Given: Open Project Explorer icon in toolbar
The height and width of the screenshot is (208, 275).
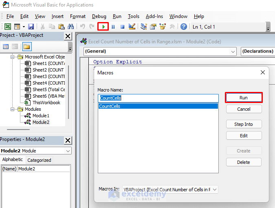Looking at the screenshot, I should [144, 27].
